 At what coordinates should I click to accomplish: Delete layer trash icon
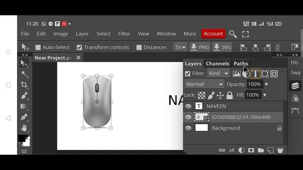click(x=280, y=150)
